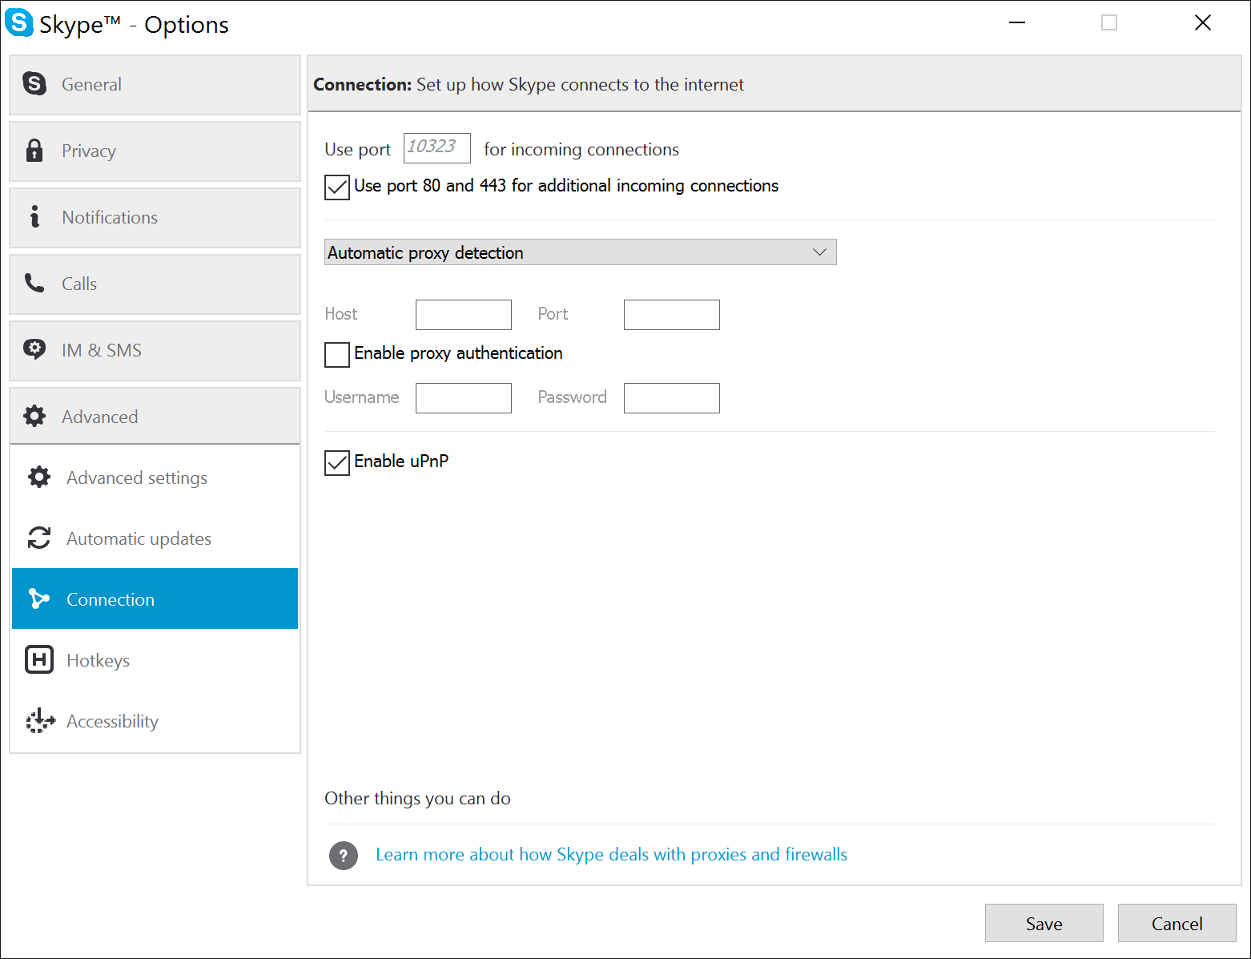Click the Hotkeys H icon
The image size is (1251, 959).
39,659
